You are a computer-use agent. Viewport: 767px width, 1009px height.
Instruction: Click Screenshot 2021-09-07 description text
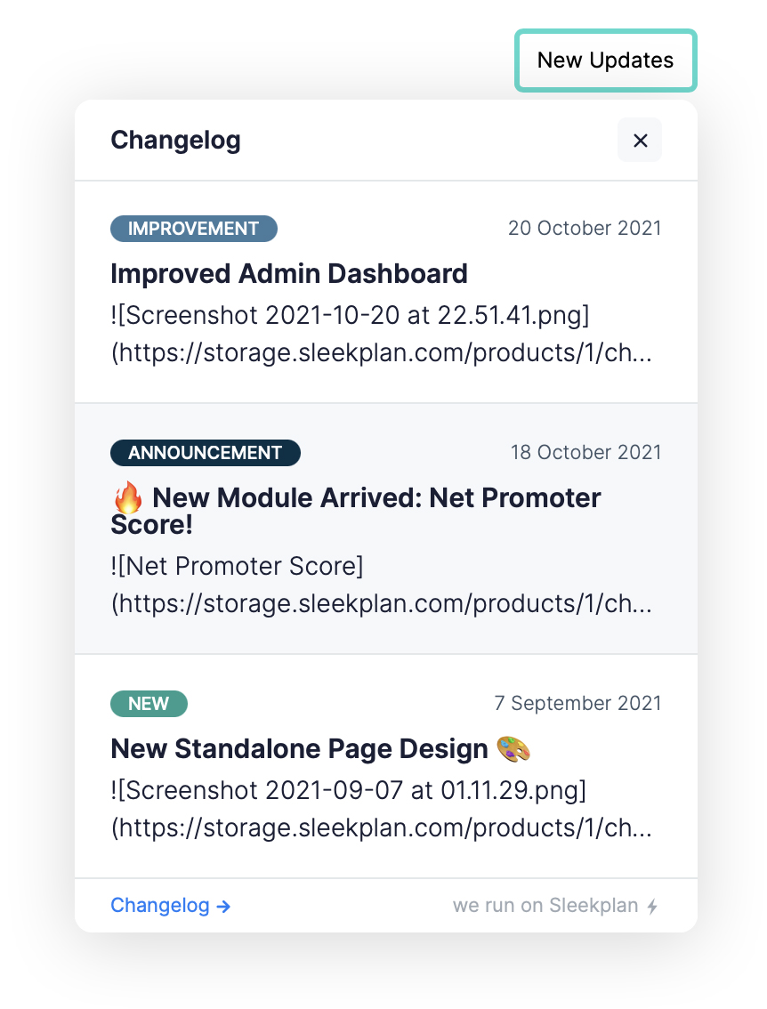[x=383, y=809]
